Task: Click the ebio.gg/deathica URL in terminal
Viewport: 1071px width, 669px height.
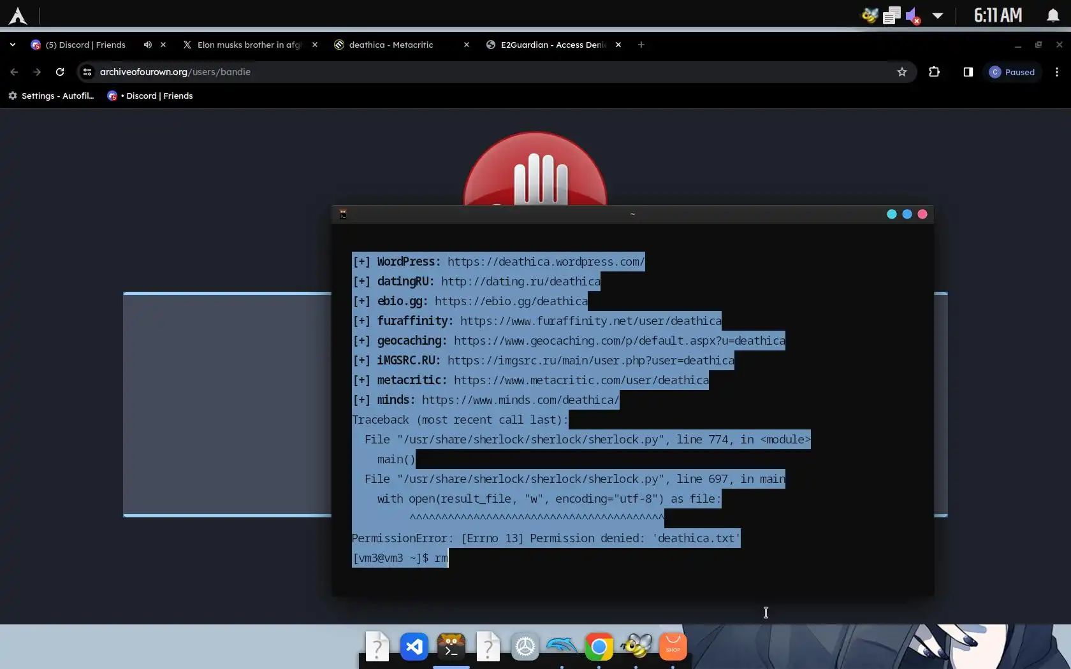Action: tap(511, 301)
